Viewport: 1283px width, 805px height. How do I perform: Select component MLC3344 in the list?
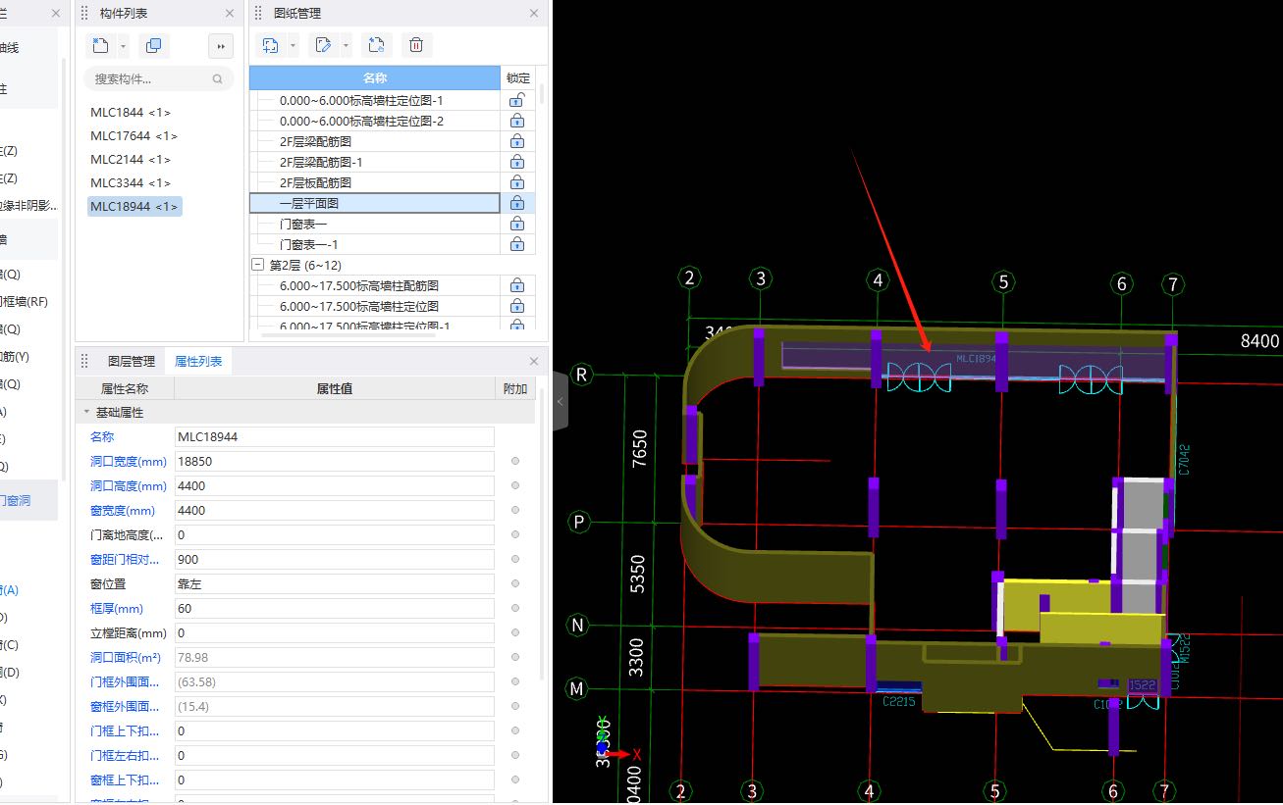pyautogui.click(x=131, y=183)
